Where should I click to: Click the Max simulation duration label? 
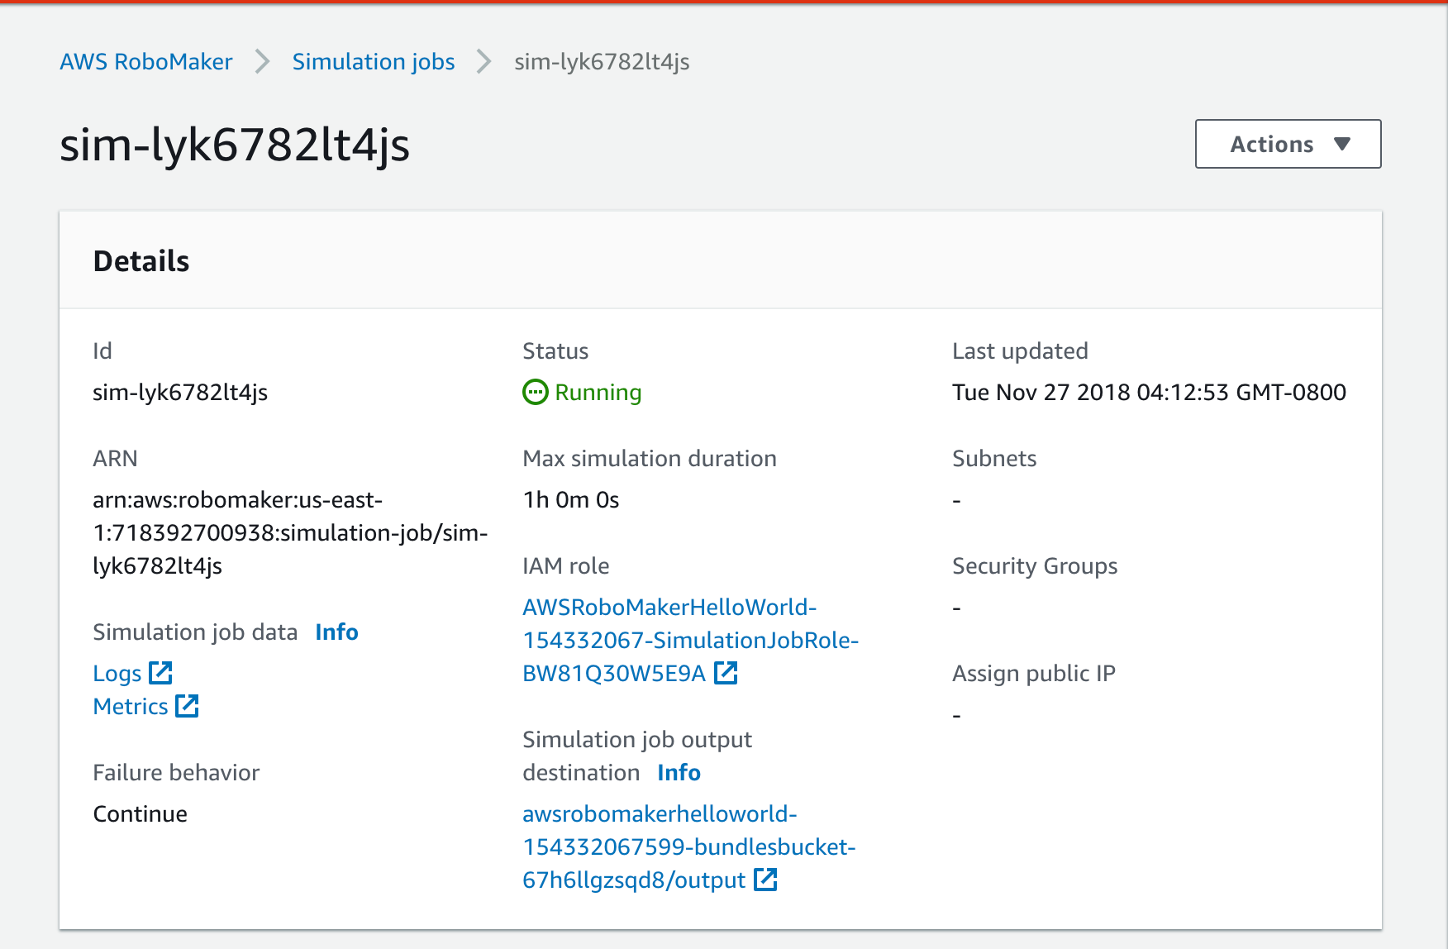point(650,459)
